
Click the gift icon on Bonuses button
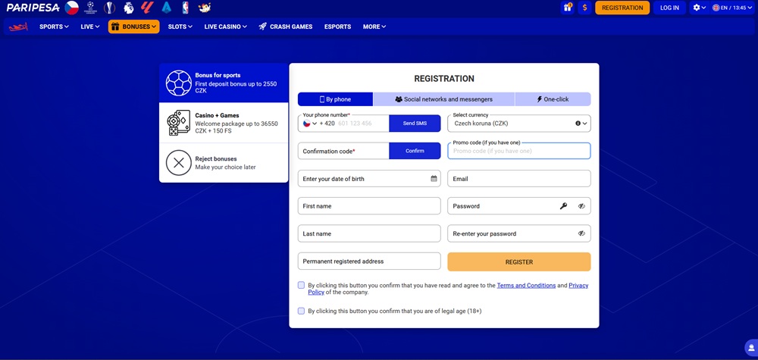coord(115,27)
